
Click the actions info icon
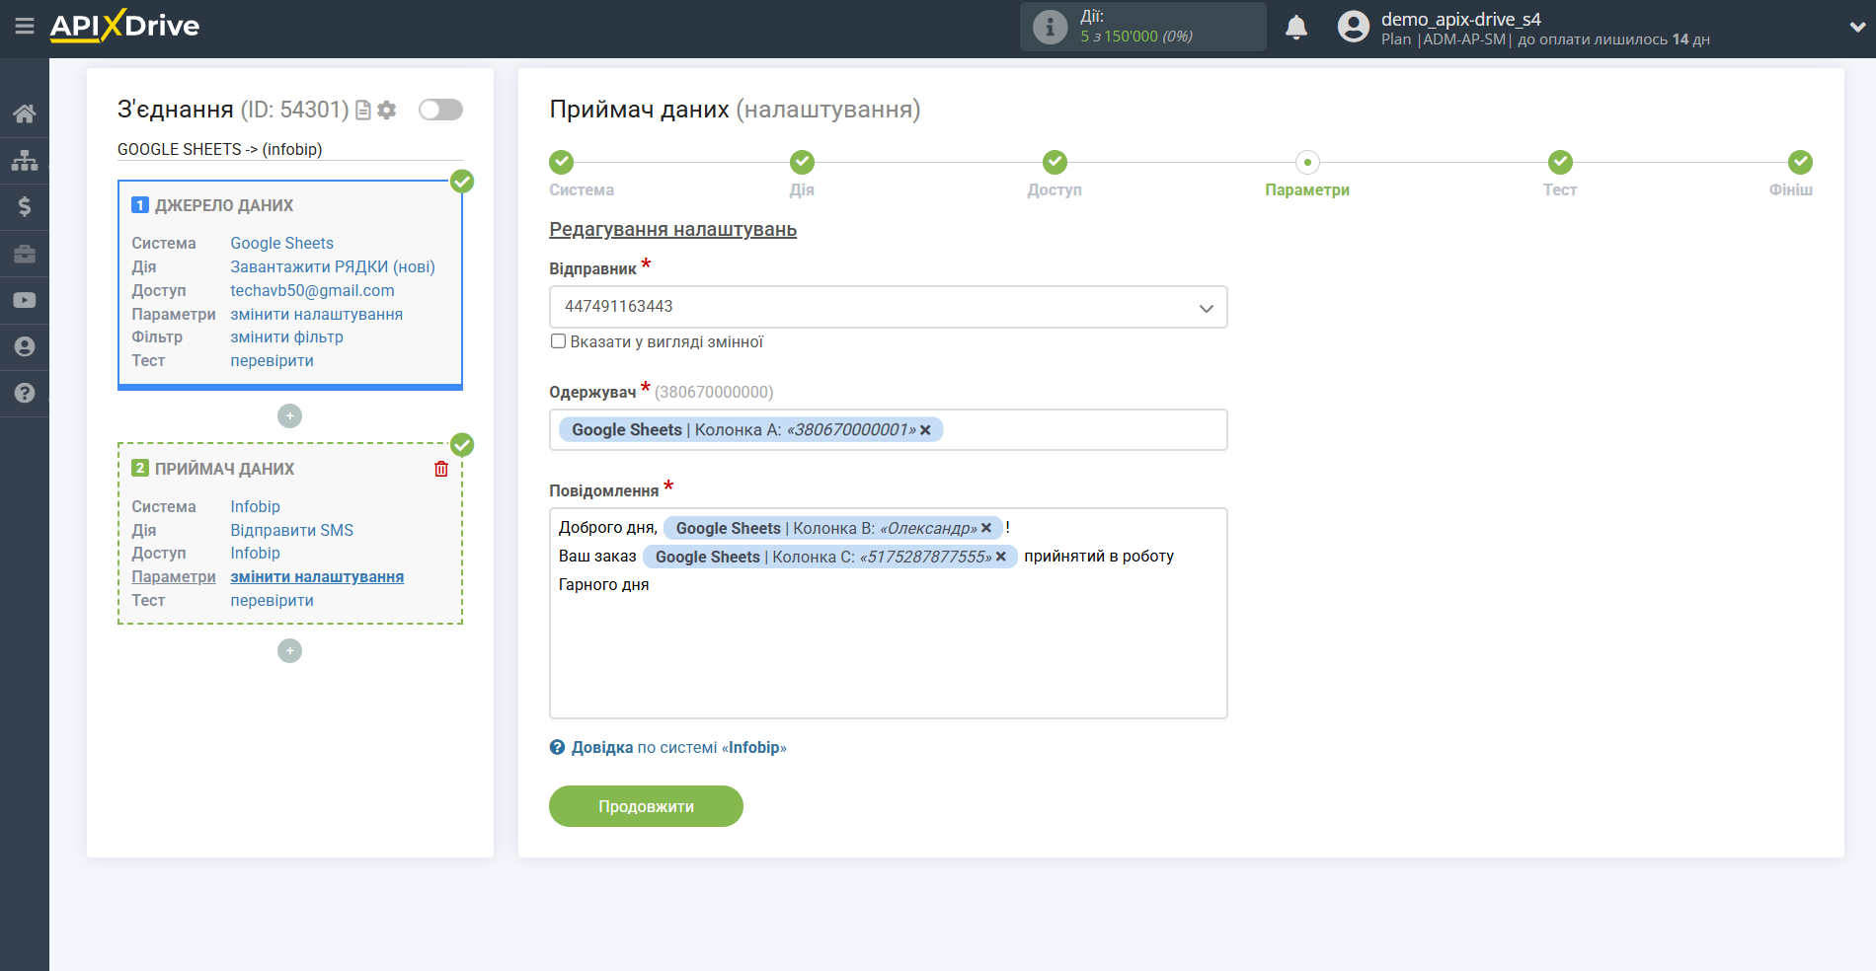(x=1050, y=27)
